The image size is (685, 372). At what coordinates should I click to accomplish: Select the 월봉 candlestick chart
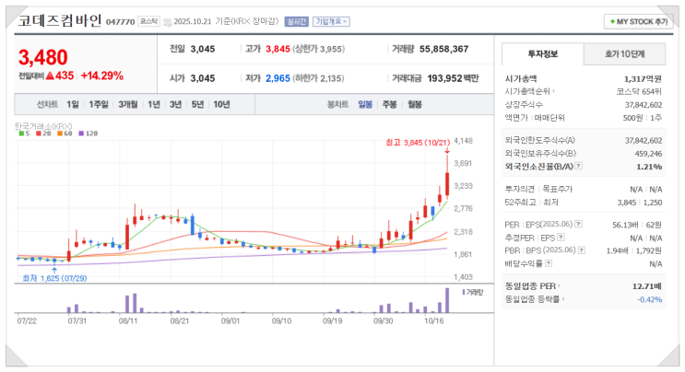point(415,105)
